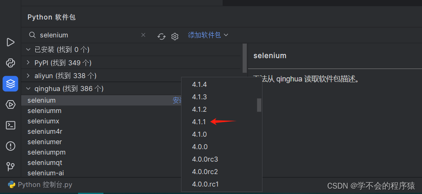Reload the package repositories
Screen dimensions: 422x194
coord(161,36)
